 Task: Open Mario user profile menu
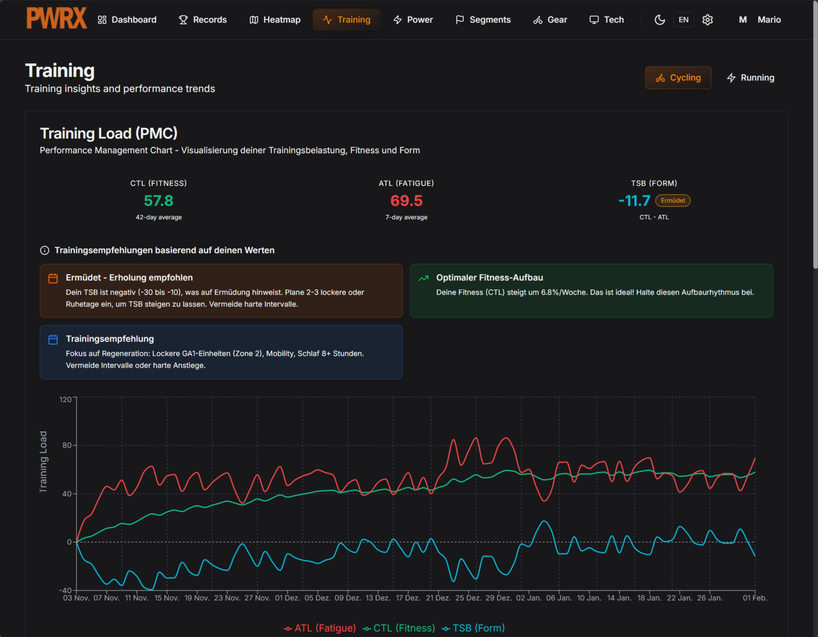(769, 20)
